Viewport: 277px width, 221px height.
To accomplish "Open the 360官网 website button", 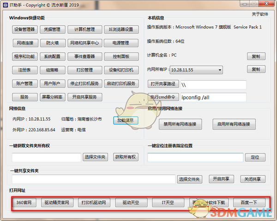I will coord(24,203).
